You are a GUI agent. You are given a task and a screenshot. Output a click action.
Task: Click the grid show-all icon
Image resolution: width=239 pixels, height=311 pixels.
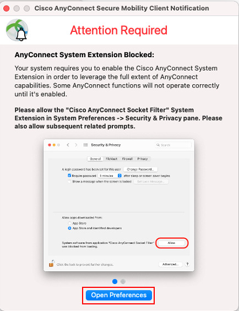click(85, 145)
